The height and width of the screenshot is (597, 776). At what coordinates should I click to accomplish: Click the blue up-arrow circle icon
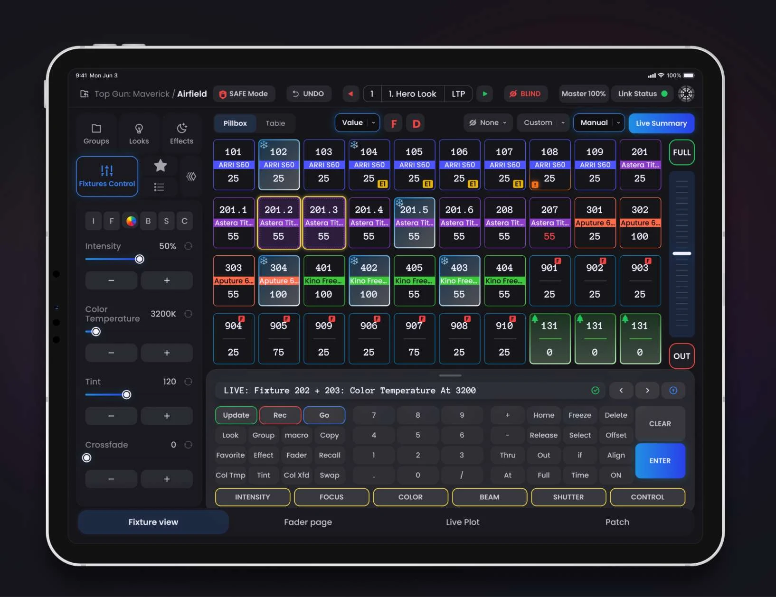673,391
